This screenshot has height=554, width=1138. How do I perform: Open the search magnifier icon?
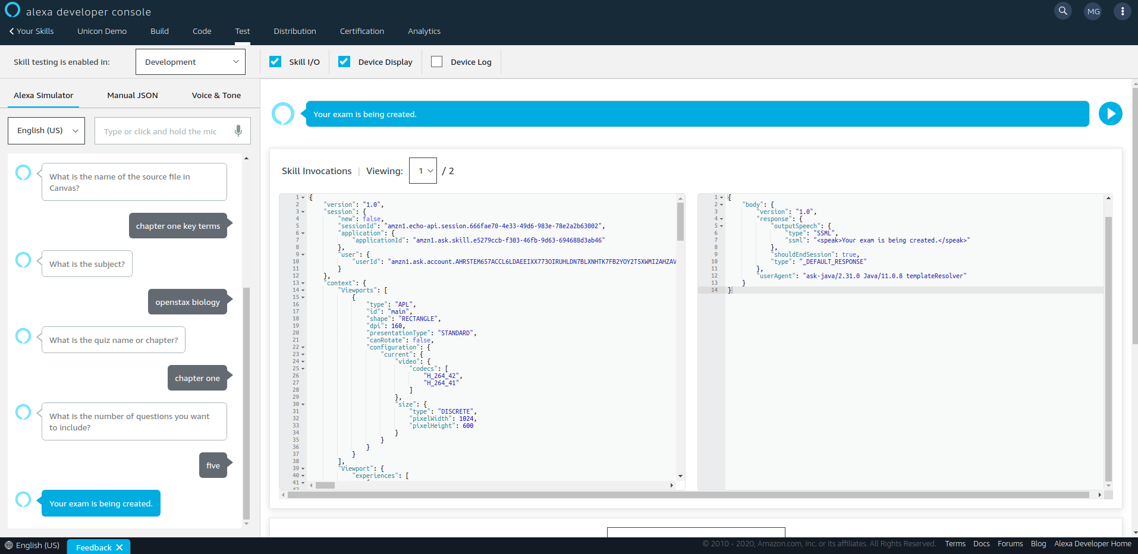pyautogui.click(x=1063, y=11)
